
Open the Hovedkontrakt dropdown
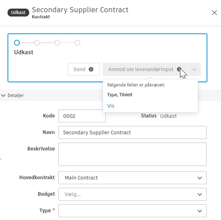[132, 177]
